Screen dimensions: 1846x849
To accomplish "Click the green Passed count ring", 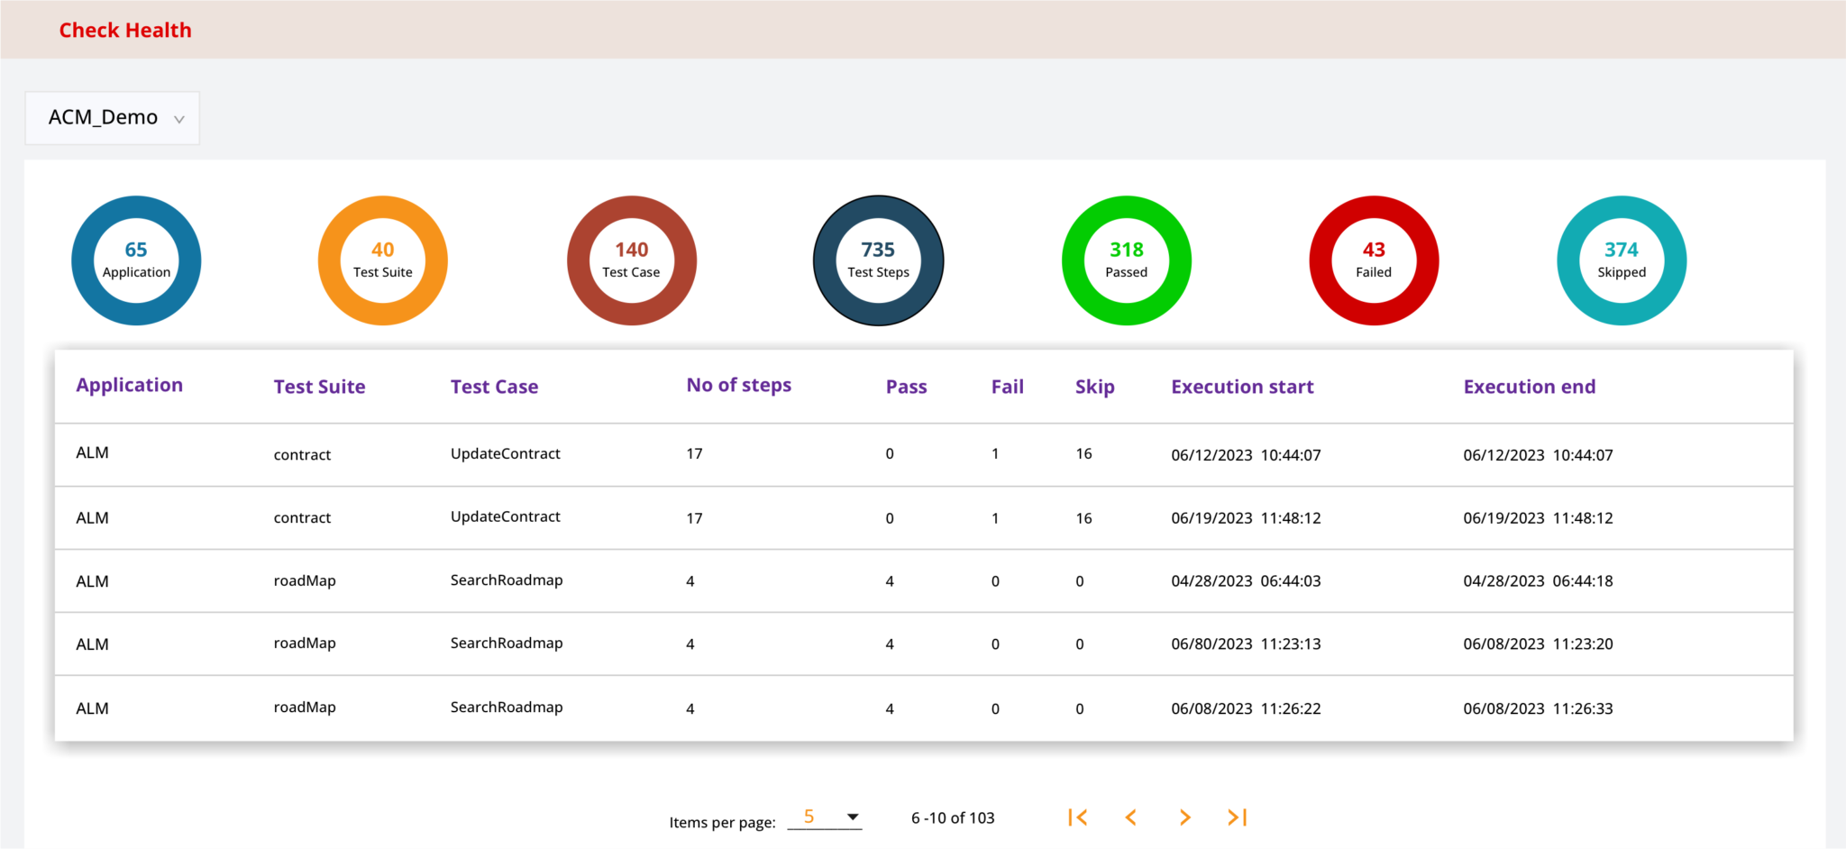I will [x=1127, y=260].
